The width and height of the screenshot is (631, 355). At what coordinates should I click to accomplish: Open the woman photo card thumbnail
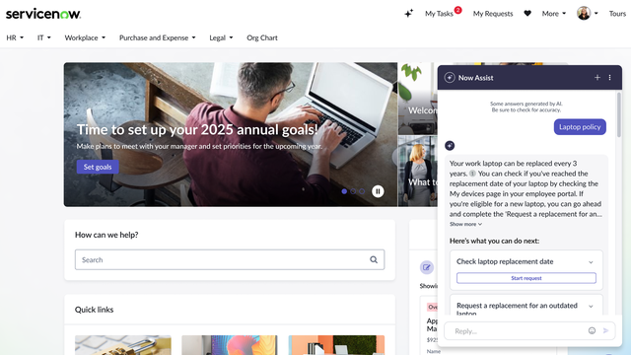[x=418, y=171]
